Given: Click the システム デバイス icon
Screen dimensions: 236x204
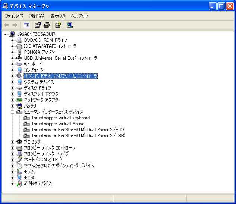Looking at the screenshot, I should [x=19, y=82].
